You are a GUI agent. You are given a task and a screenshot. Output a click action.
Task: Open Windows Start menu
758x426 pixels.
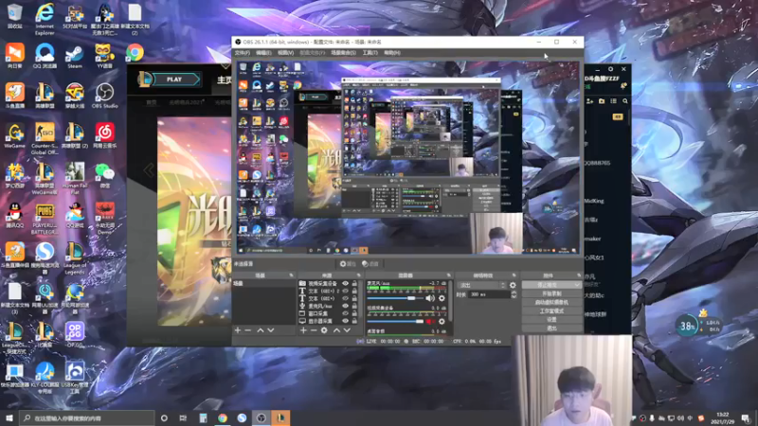(x=9, y=417)
